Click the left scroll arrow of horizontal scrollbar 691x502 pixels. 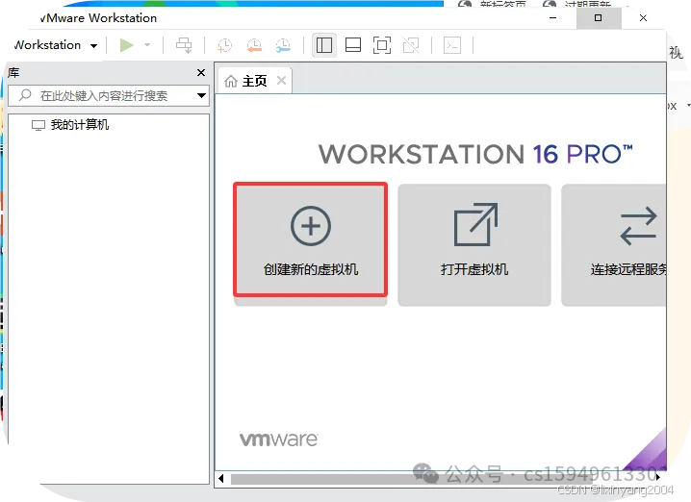point(221,478)
